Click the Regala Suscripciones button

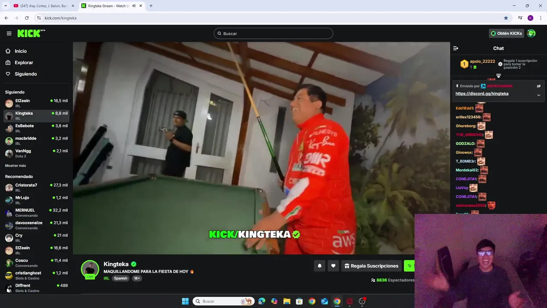point(371,266)
